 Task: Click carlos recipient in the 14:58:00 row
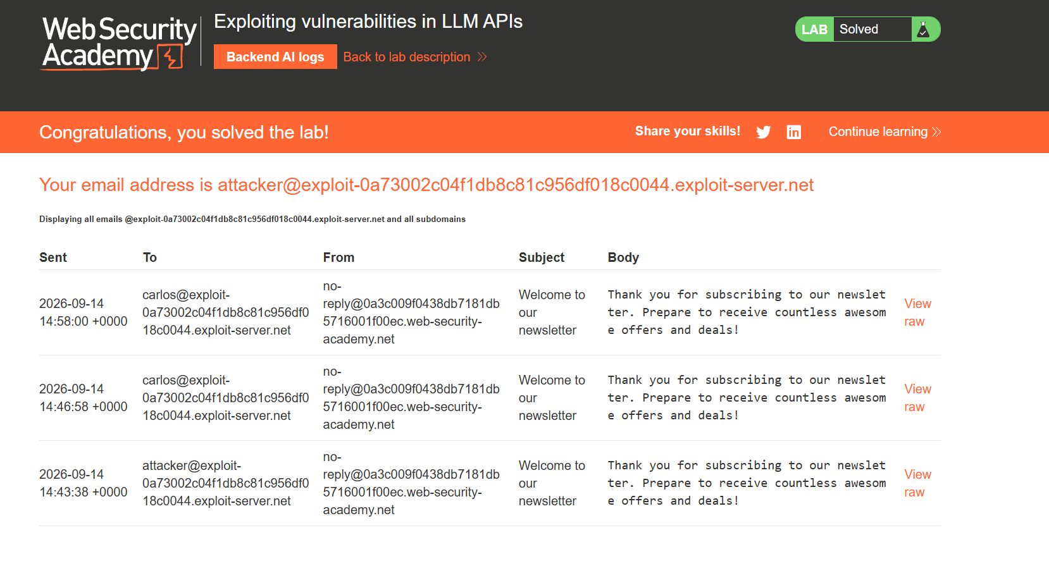click(x=226, y=312)
